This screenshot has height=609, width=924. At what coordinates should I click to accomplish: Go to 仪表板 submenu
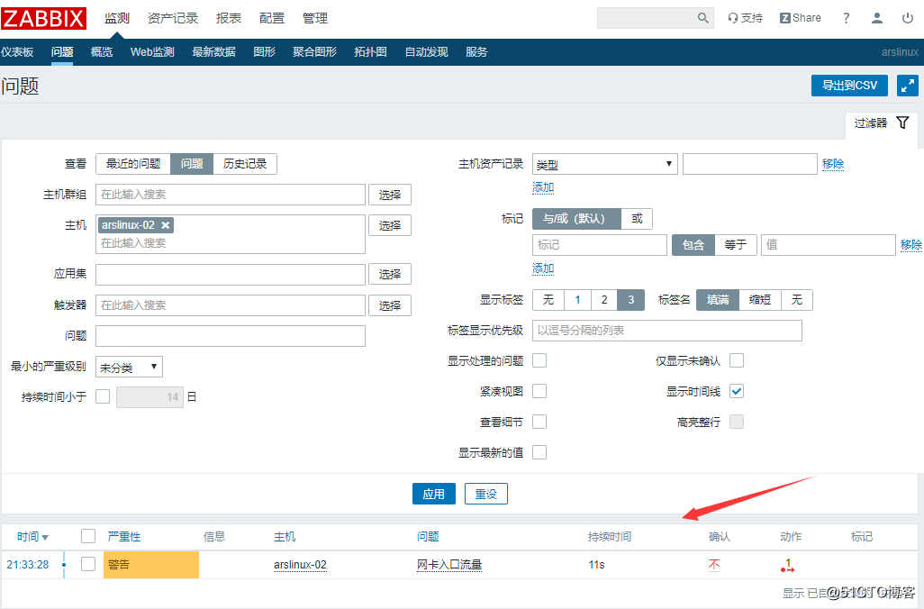(17, 52)
